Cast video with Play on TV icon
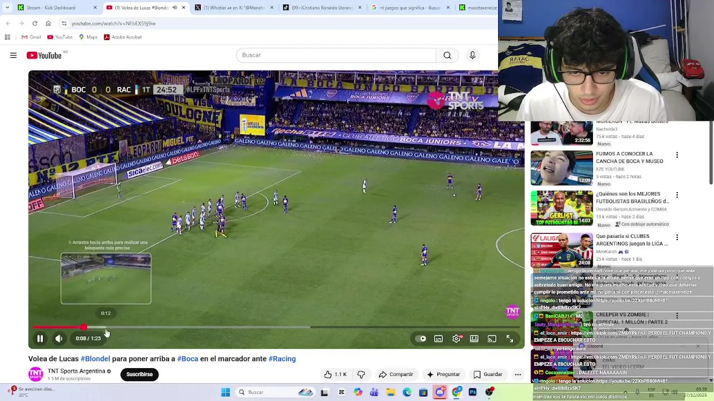This screenshot has height=401, width=714. [492, 339]
